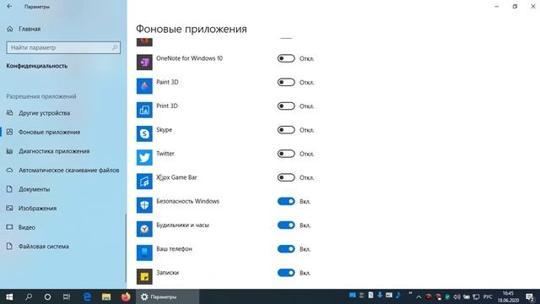Turn on OneNote for Windows 10 background toggle
This screenshot has width=540, height=304.
(x=286, y=58)
